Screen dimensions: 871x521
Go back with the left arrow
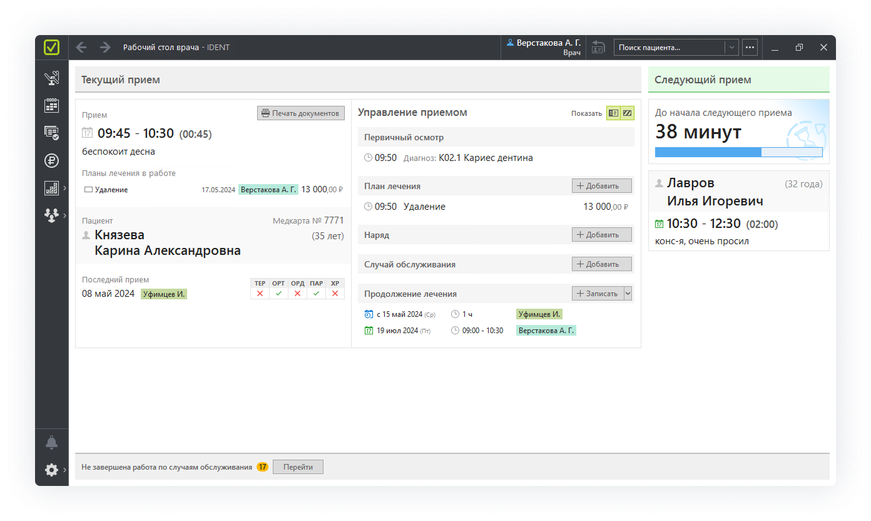tap(81, 48)
